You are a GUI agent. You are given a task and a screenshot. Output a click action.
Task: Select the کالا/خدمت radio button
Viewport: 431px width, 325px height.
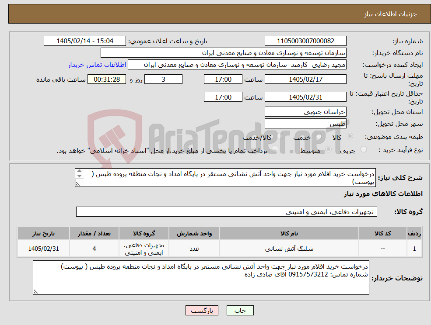pyautogui.click(x=280, y=136)
